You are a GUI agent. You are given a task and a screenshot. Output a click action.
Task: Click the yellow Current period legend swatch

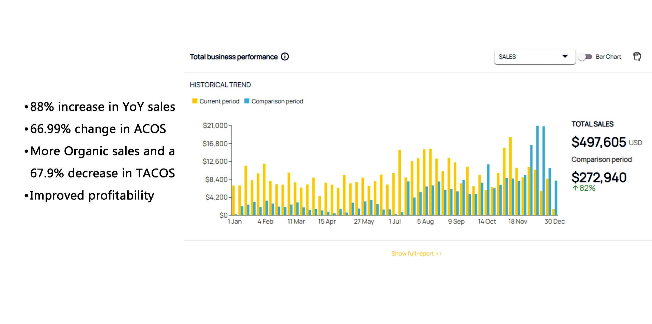(195, 101)
